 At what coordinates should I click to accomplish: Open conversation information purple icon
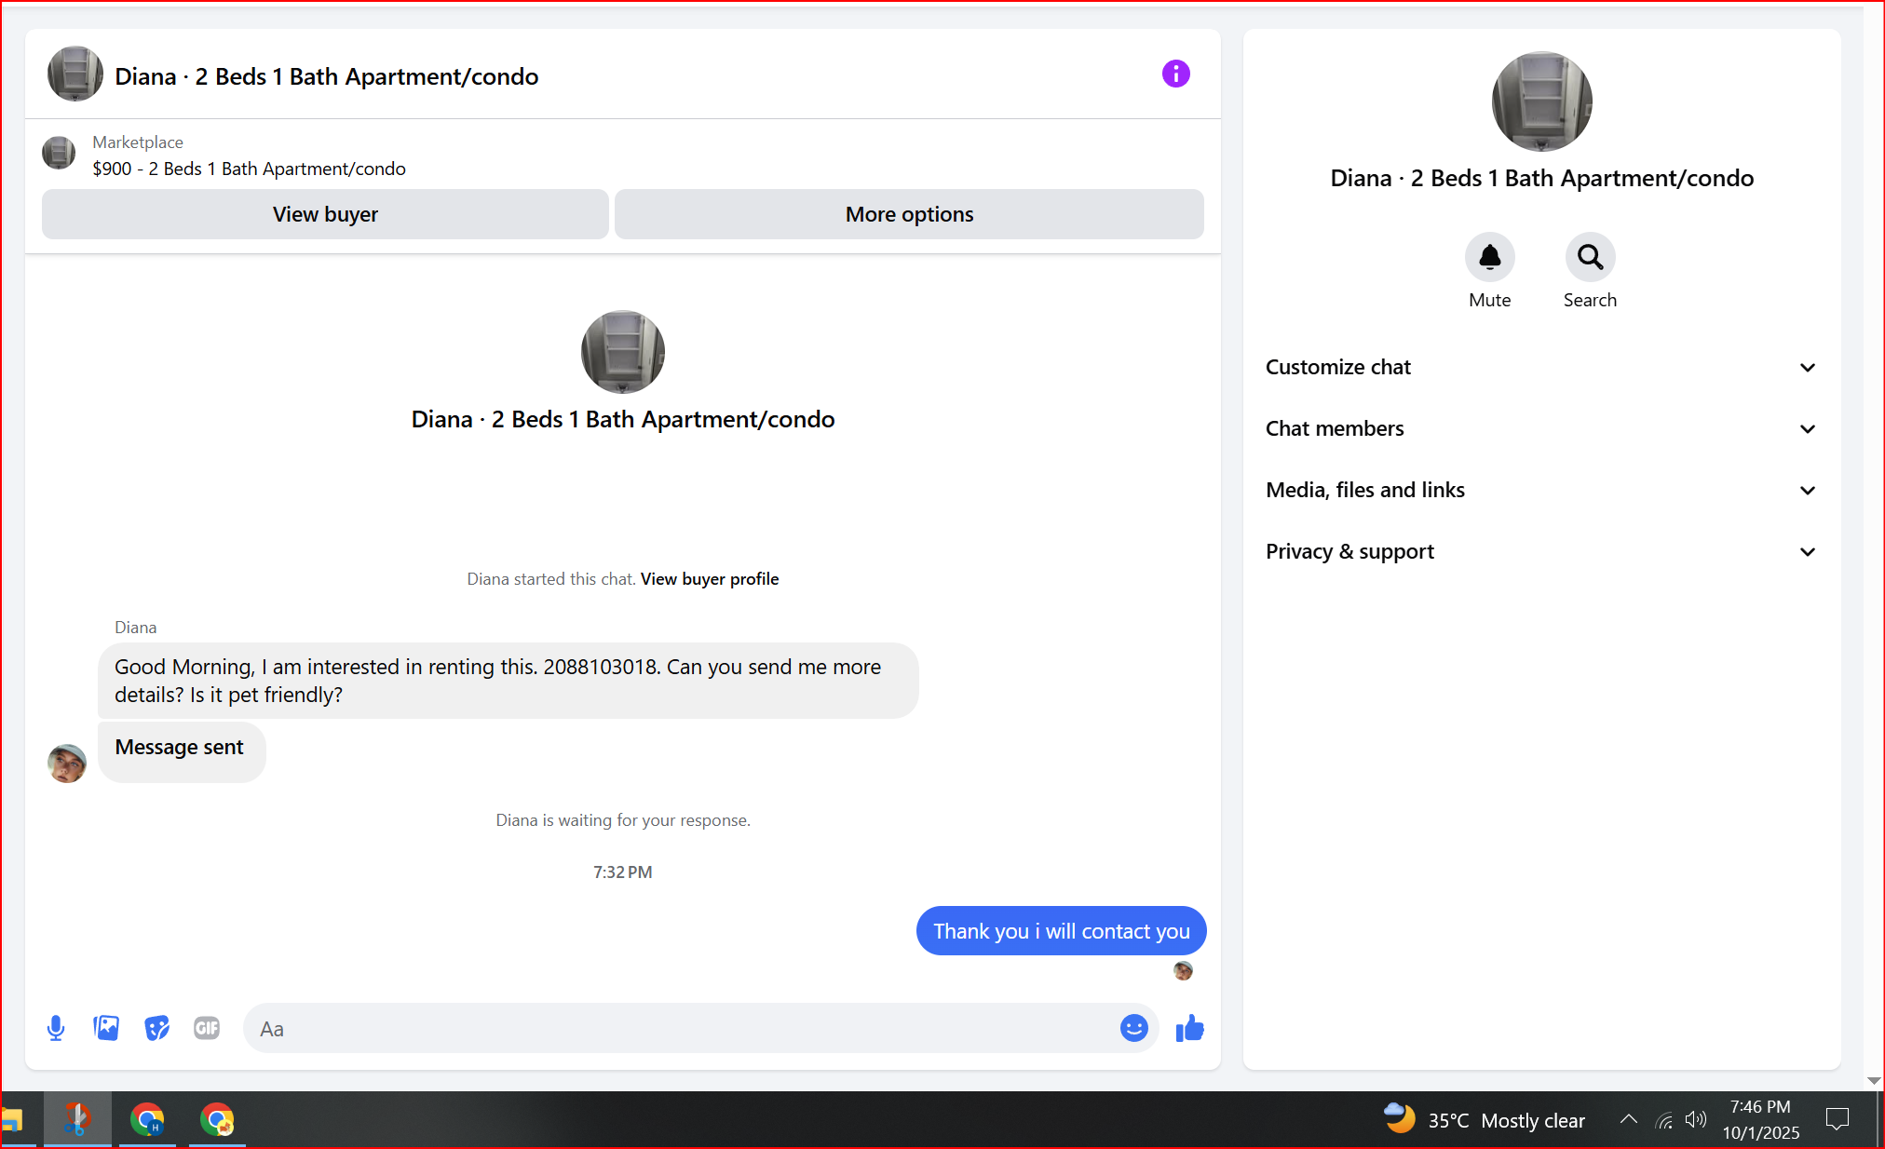1175,74
